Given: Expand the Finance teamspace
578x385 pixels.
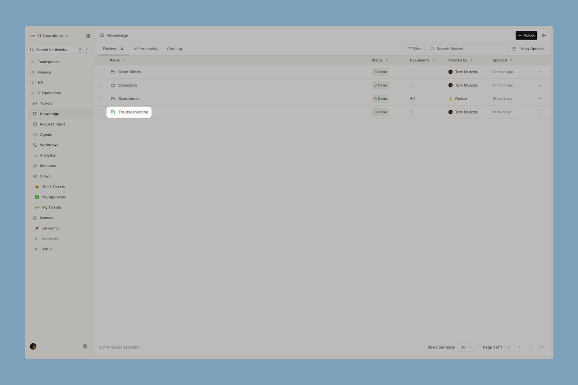Looking at the screenshot, I should [x=44, y=72].
